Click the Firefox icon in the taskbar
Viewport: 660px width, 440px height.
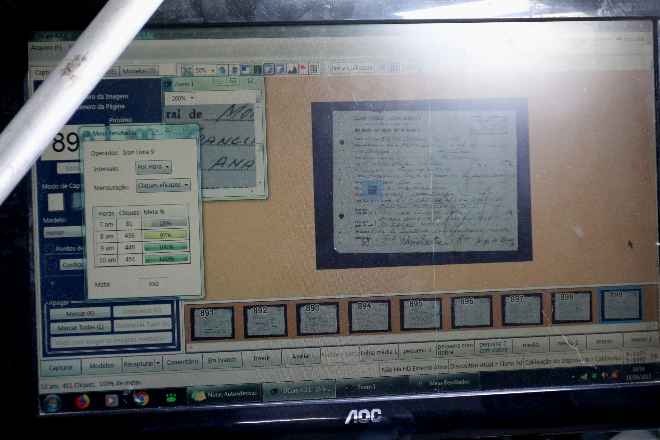pos(82,401)
